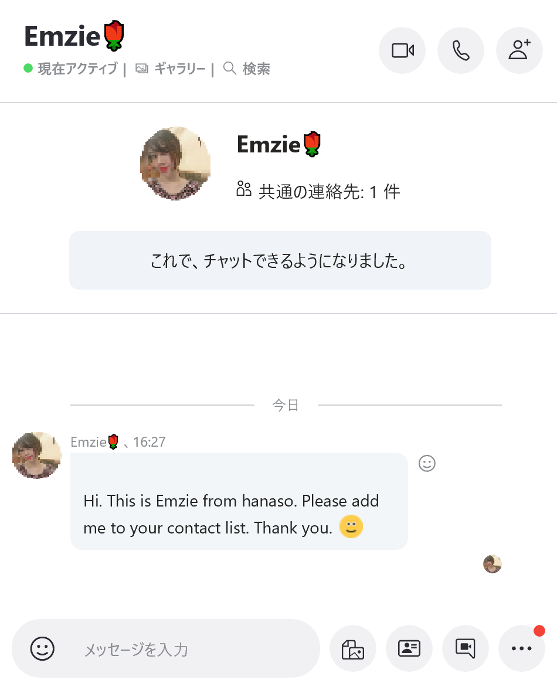557x690 pixels.
Task: Click the small read receipt avatar
Action: (x=492, y=564)
